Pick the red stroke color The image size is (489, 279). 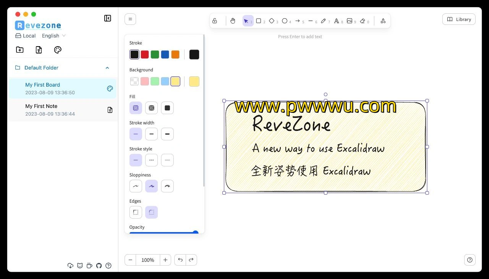tap(145, 55)
